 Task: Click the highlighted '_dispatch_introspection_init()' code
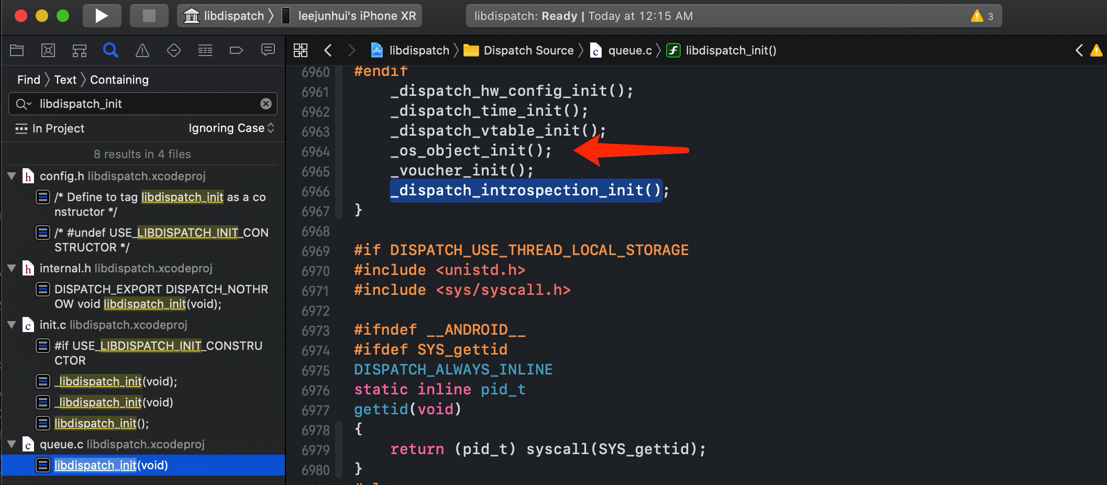point(526,190)
